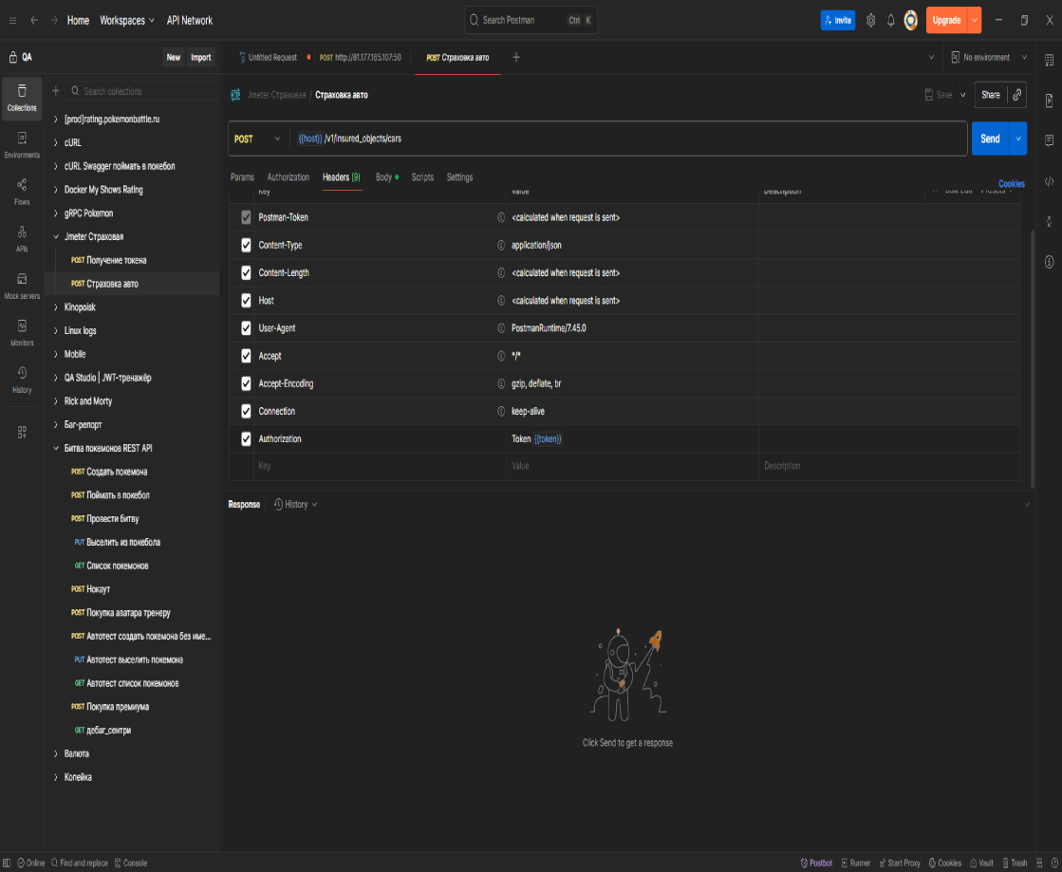Open the History sidebar panel
1062x872 pixels.
(x=22, y=379)
